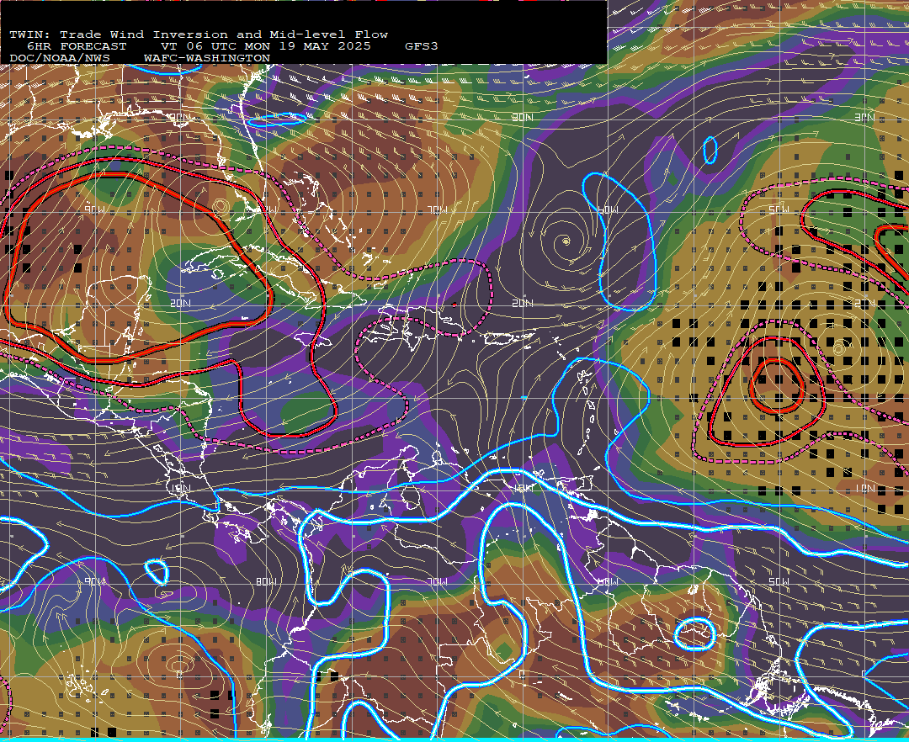909x742 pixels.
Task: Click the 'WAFC-WASHINGTON' header text
Action: click(207, 58)
